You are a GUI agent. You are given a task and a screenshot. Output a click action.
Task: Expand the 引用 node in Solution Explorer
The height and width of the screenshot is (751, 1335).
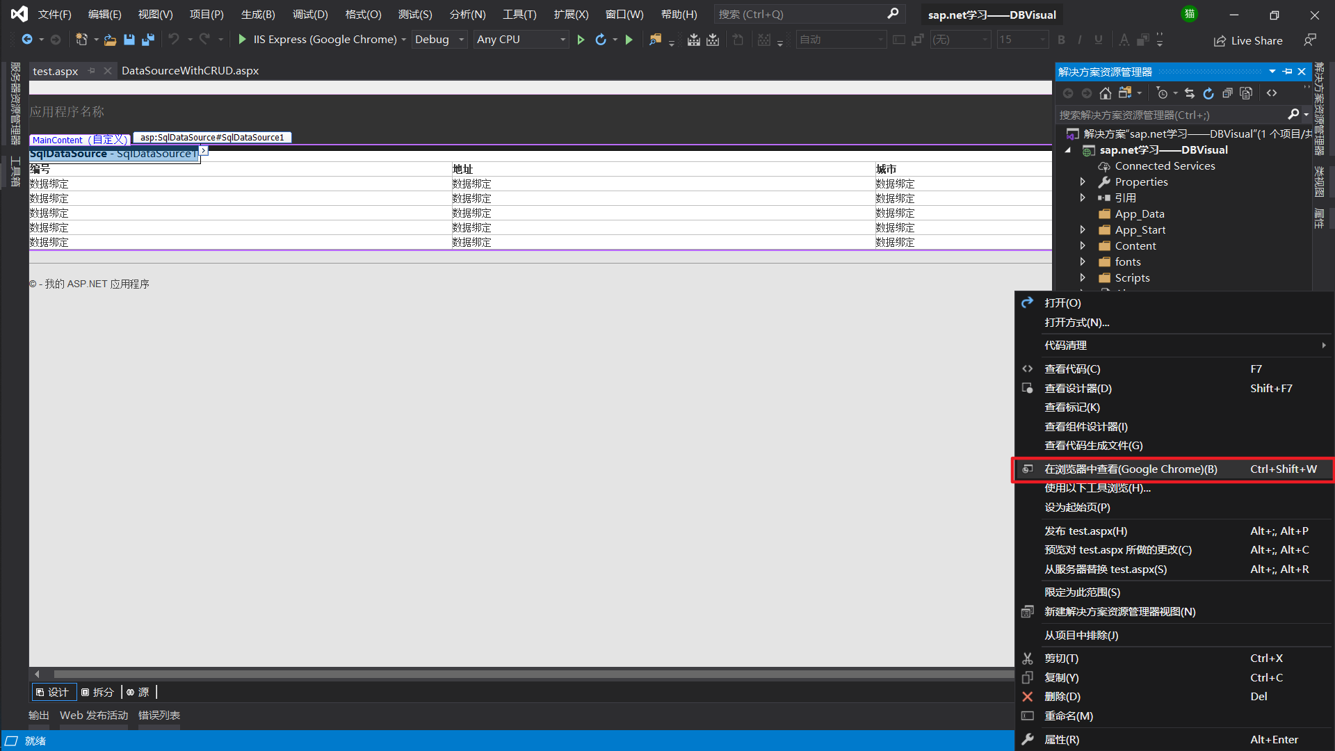(1085, 197)
